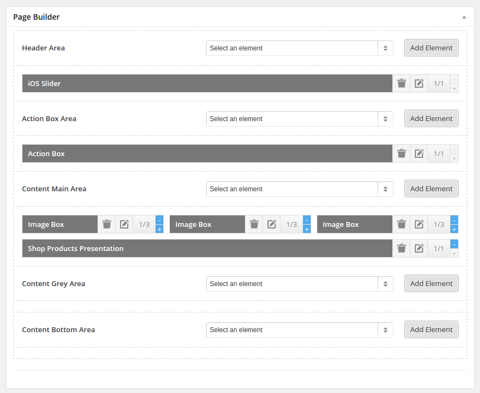Delete the Action Box element
480x393 pixels.
401,153
